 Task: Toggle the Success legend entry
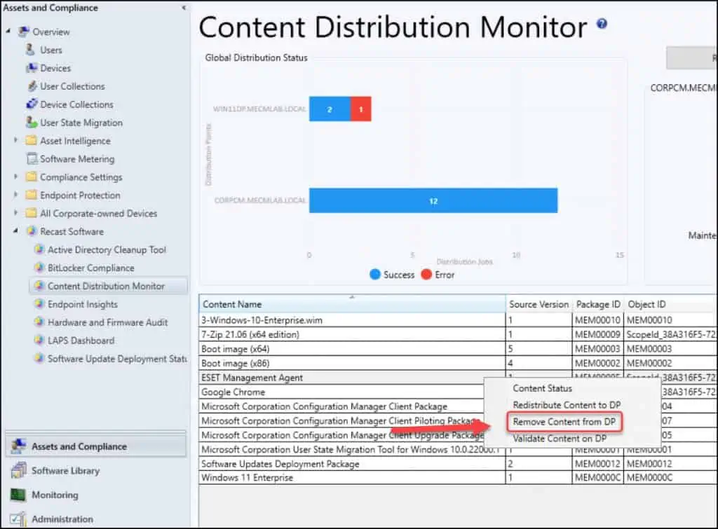coord(392,275)
